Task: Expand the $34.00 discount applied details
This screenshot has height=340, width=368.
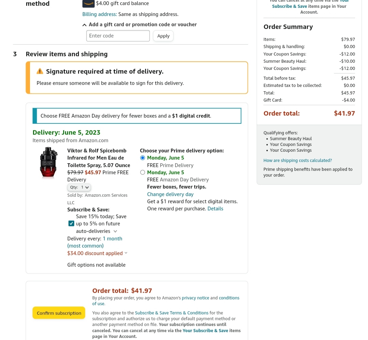Action: coord(97,253)
